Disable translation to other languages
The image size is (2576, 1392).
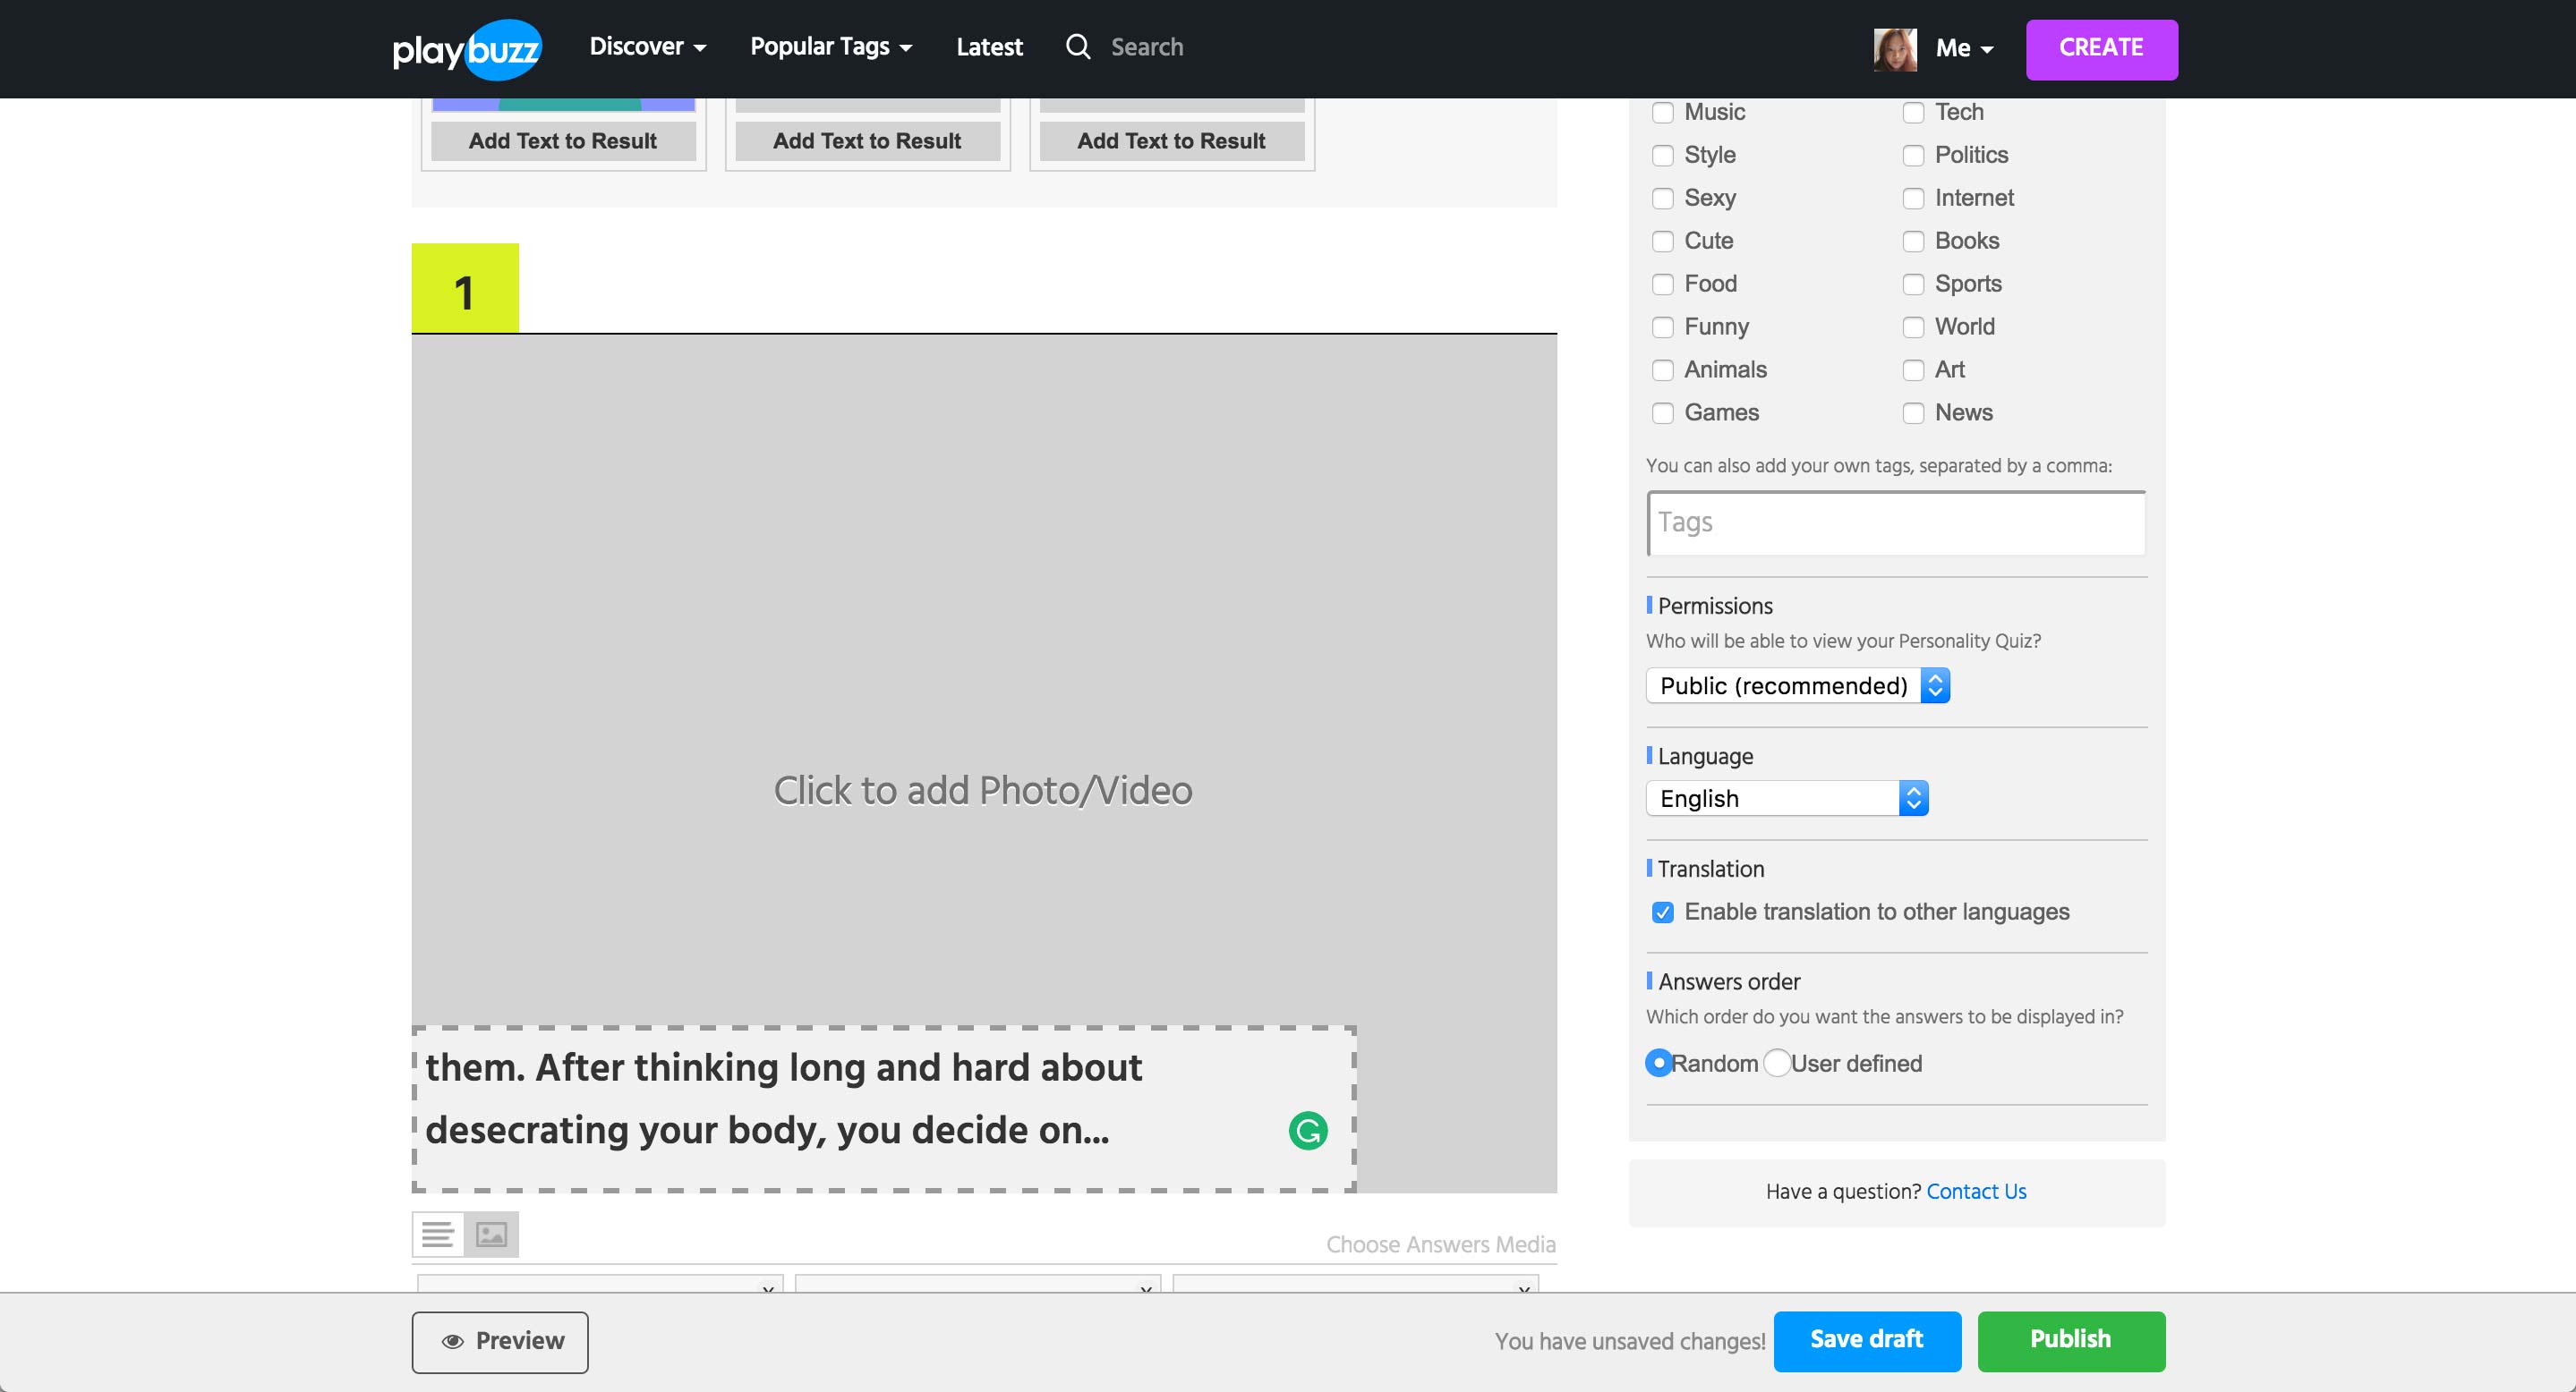(1662, 912)
